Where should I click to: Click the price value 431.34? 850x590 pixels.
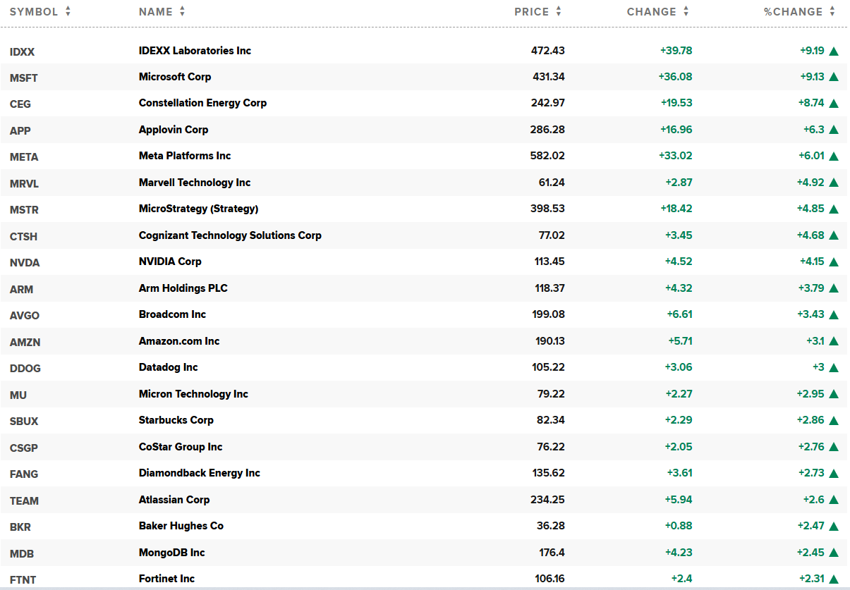[x=549, y=77]
